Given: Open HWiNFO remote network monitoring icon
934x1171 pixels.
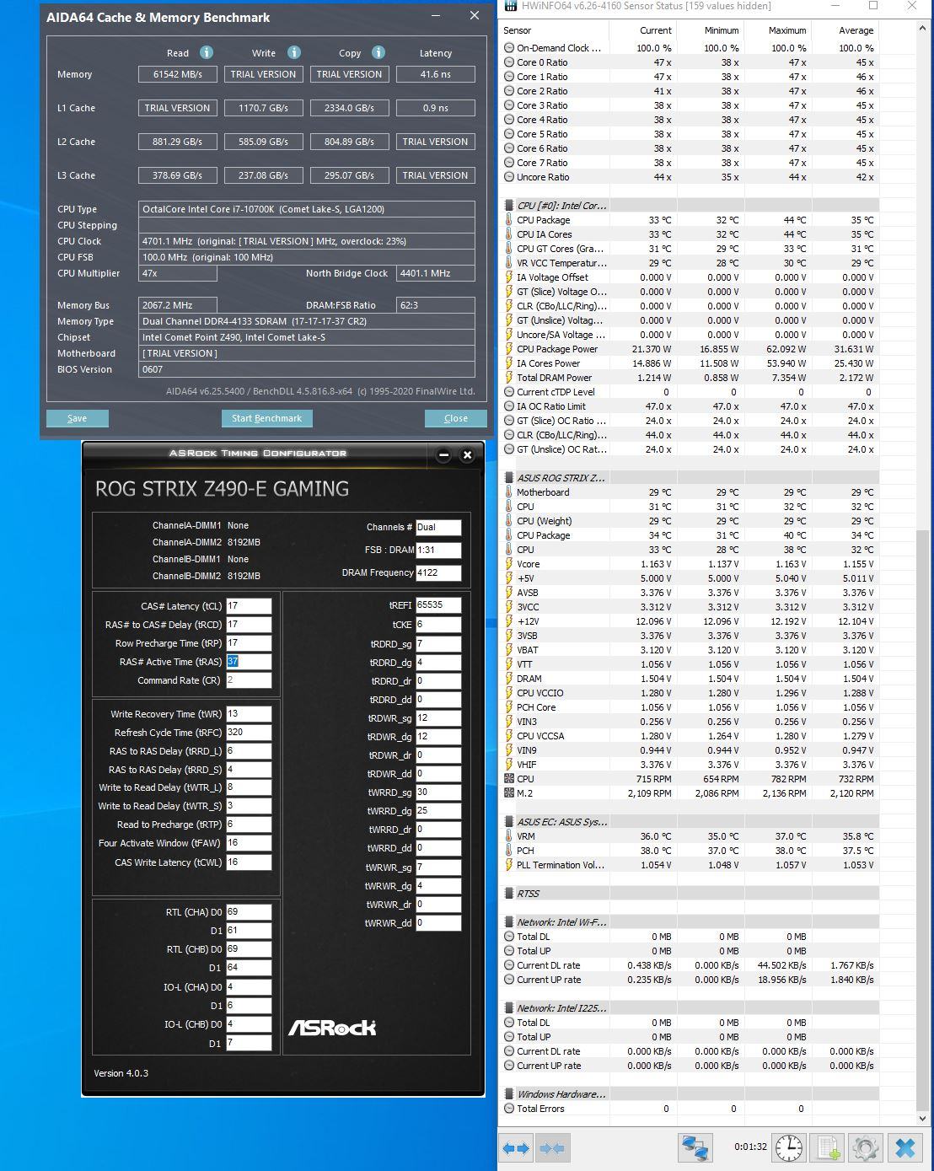Looking at the screenshot, I should (x=695, y=1148).
